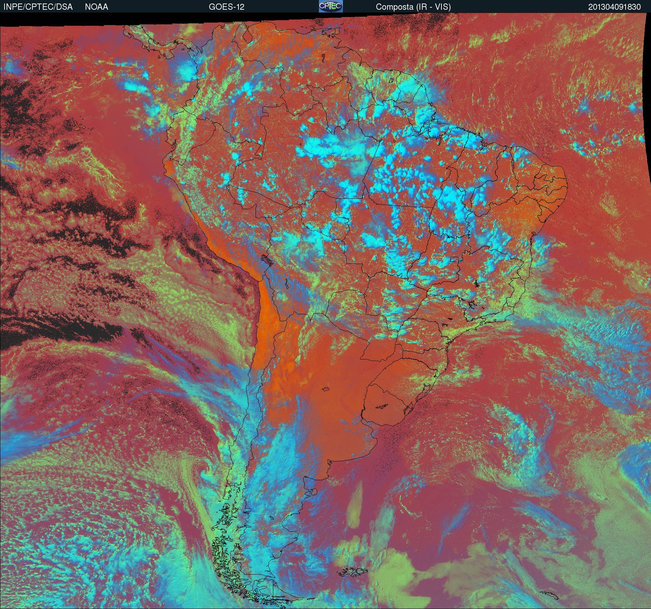Click the CPTEC logo in the header
Viewport: 651px width, 609px height.
pos(331,6)
